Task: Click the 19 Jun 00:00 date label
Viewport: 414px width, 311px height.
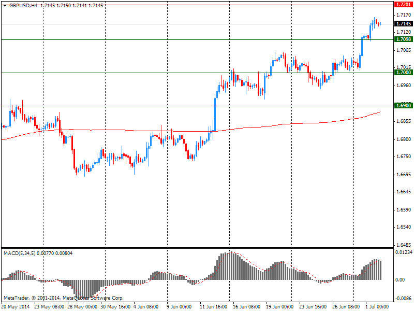Action: point(279,307)
